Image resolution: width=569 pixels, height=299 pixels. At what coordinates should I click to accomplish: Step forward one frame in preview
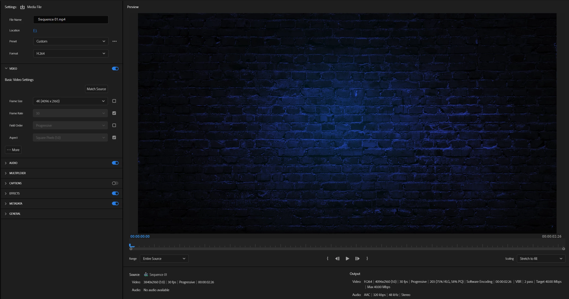click(x=357, y=259)
